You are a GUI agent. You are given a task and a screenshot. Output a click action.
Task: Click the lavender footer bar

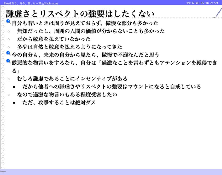tap(111, 172)
